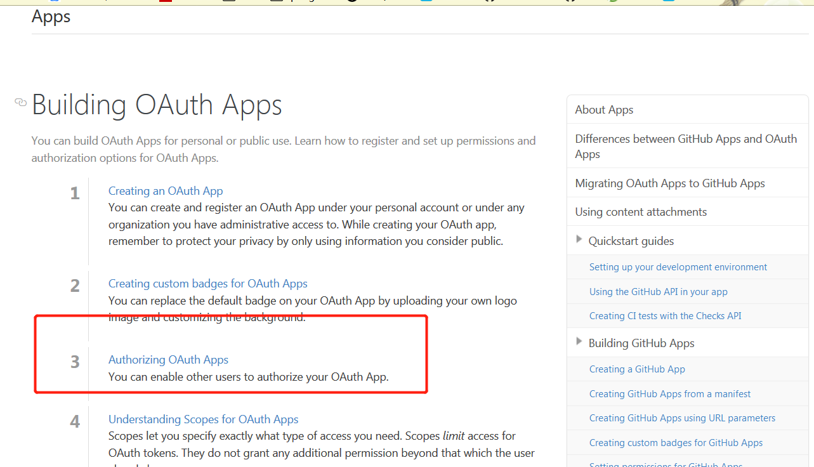Open the Building GitHub Apps section label
This screenshot has width=814, height=467.
click(641, 343)
